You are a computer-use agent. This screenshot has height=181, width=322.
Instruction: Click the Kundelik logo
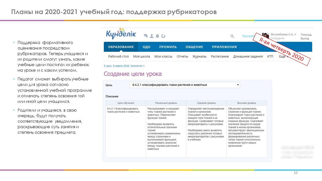point(121,34)
